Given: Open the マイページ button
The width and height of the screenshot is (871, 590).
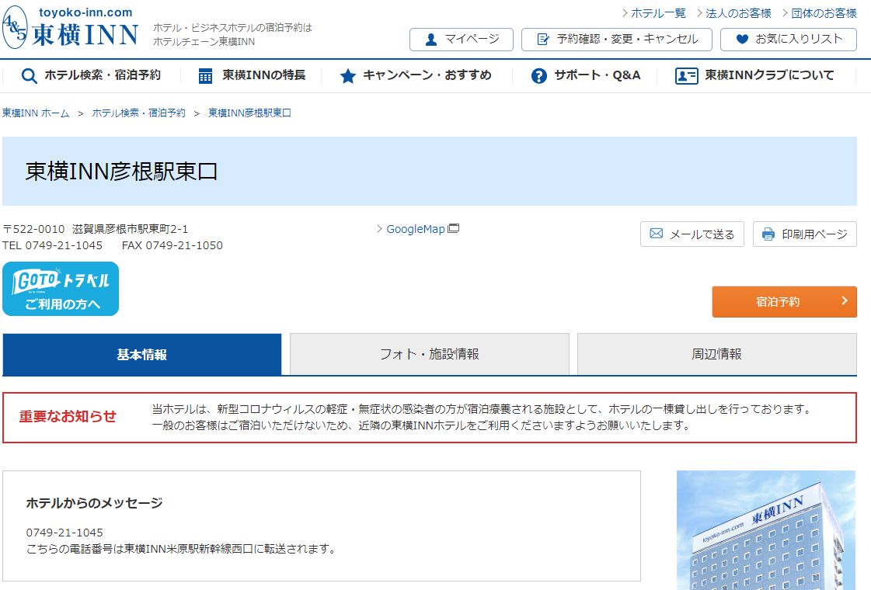Looking at the screenshot, I should pos(461,40).
